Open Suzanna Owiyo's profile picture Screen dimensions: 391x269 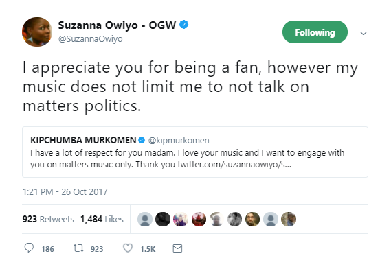(37, 32)
